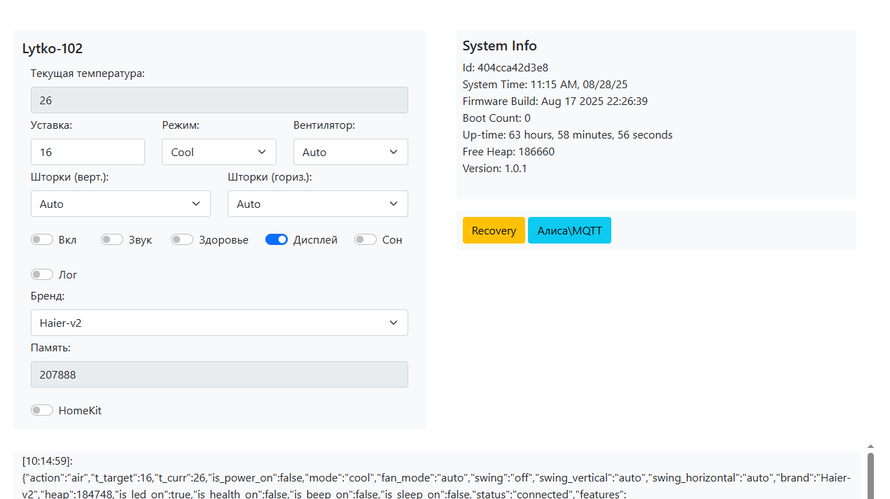Screen dimensions: 890x499
Task: Enable the Здоровье health toggle
Action: point(182,240)
